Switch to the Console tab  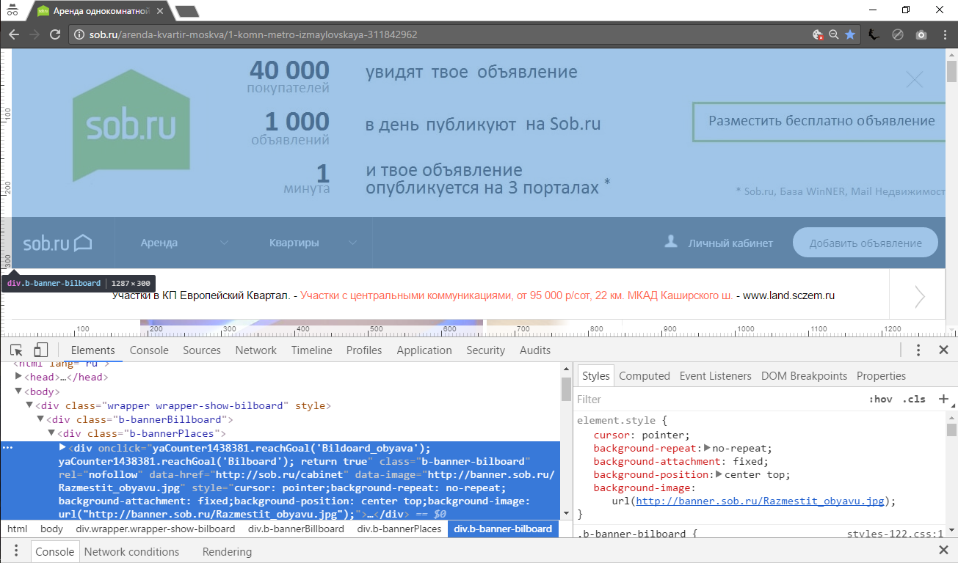click(149, 350)
